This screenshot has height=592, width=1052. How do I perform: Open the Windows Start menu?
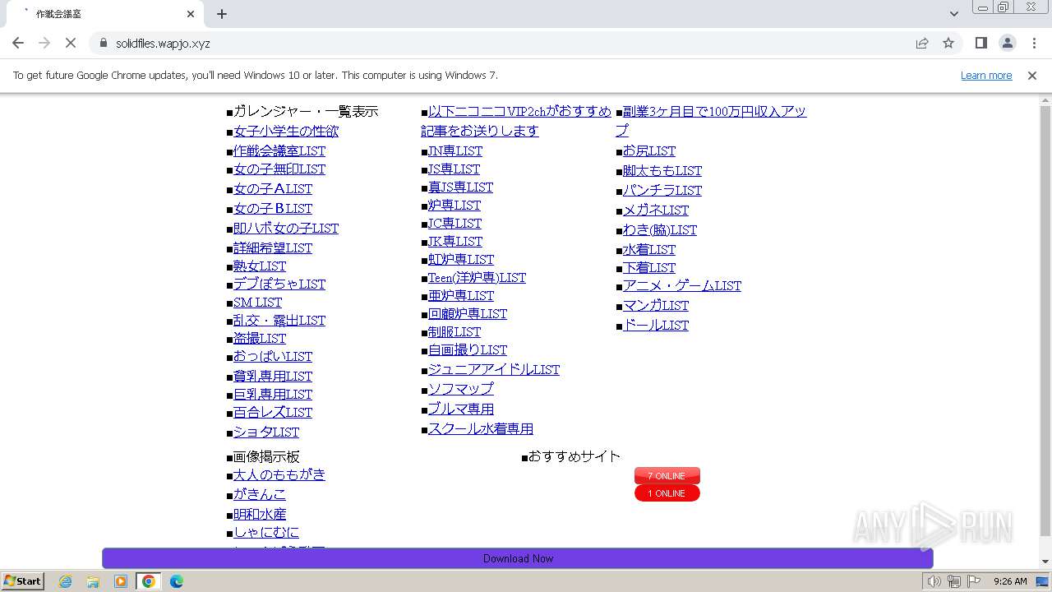pos(22,580)
